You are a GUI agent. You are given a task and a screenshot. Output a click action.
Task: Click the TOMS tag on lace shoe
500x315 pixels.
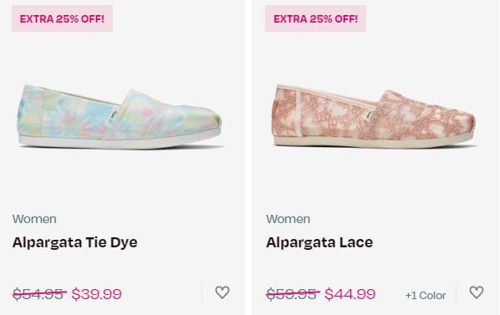coord(370,115)
